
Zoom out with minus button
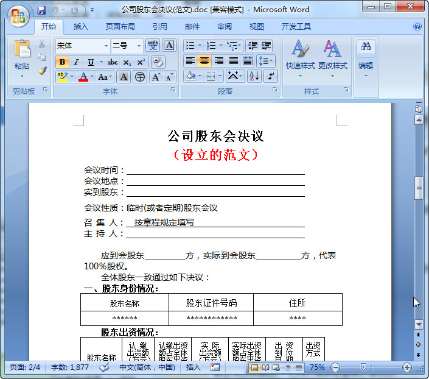point(335,367)
